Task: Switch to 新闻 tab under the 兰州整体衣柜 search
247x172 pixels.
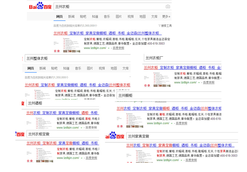Action: point(42,68)
